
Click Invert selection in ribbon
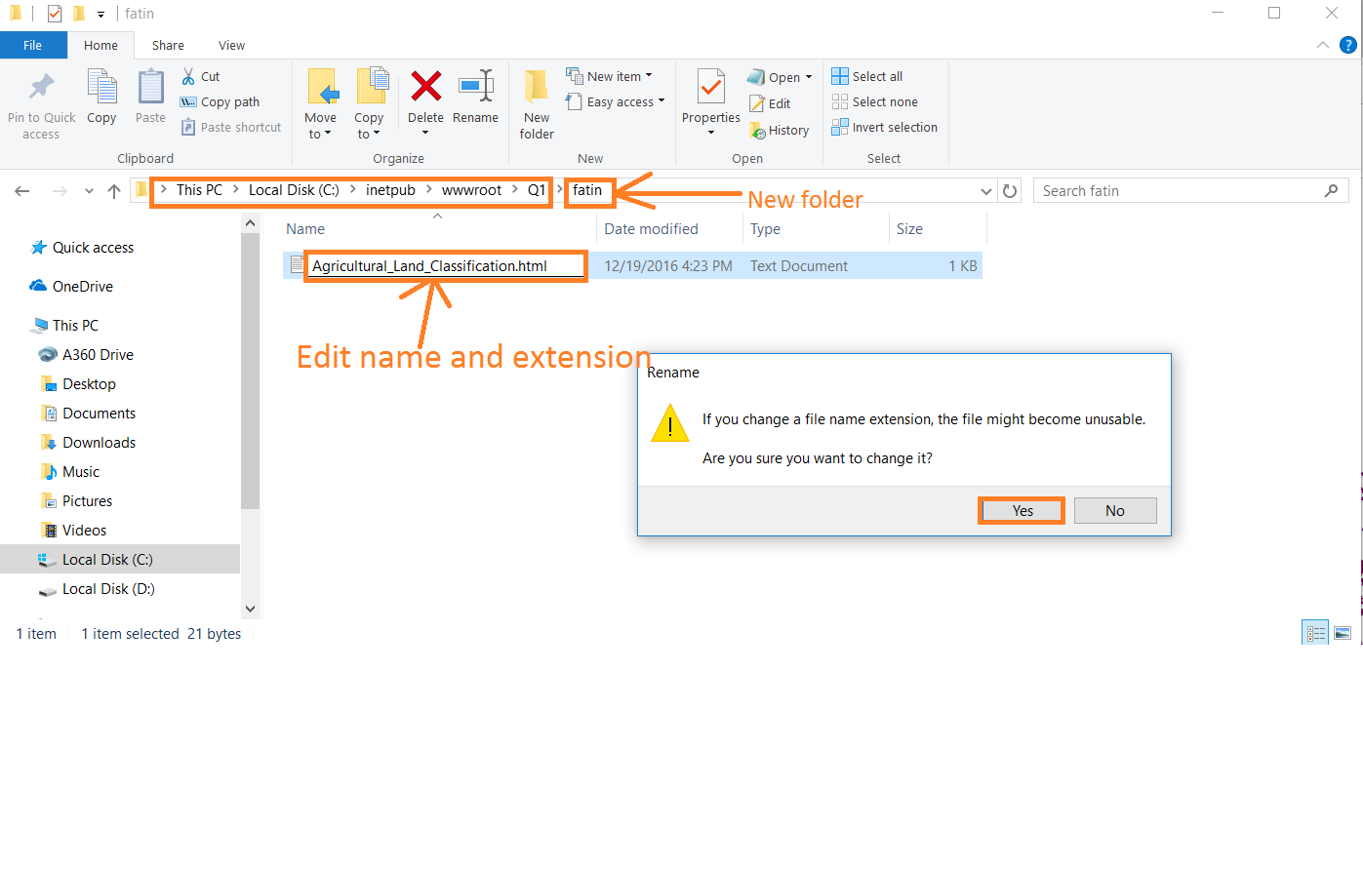(x=884, y=127)
